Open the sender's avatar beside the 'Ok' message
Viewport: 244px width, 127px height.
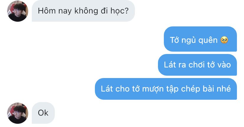pos(18,113)
